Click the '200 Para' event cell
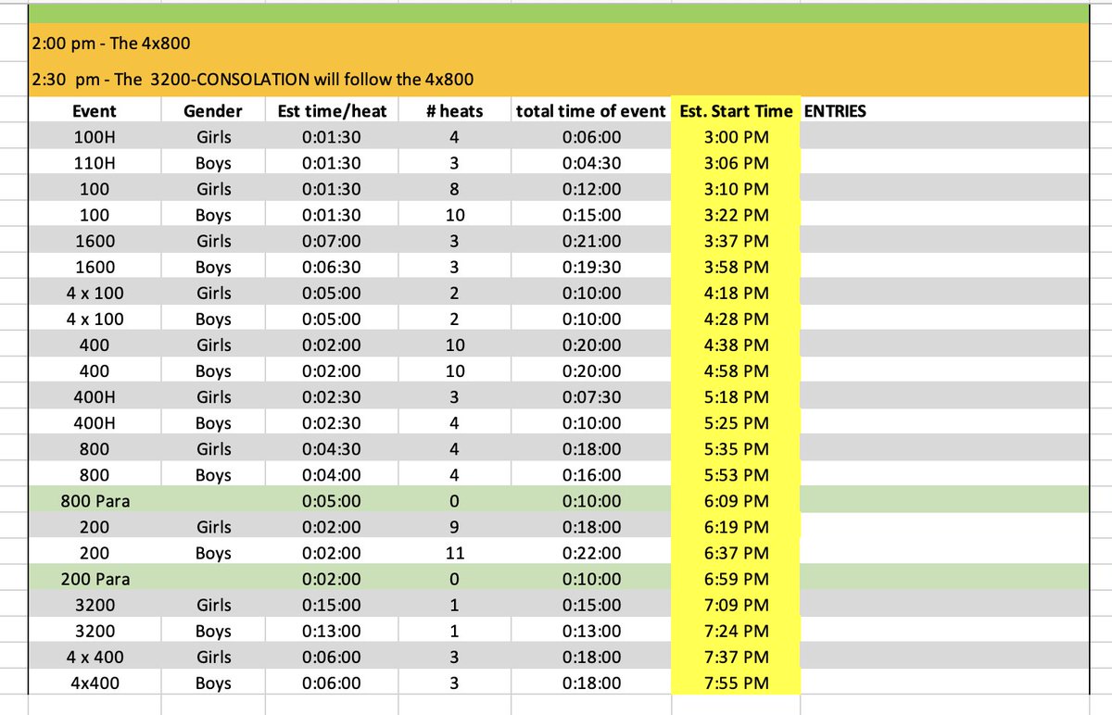 [95, 579]
